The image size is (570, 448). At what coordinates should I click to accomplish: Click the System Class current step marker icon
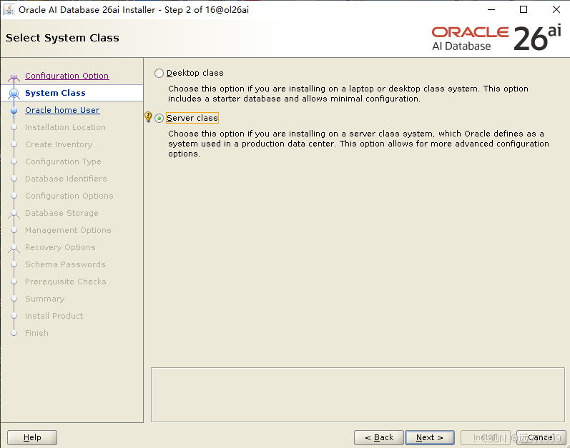pos(14,94)
